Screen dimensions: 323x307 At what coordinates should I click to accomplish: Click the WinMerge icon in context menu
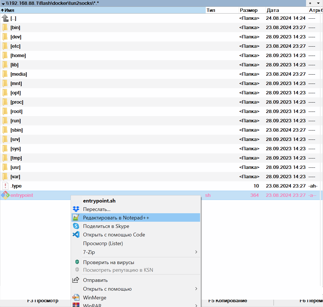click(76, 297)
